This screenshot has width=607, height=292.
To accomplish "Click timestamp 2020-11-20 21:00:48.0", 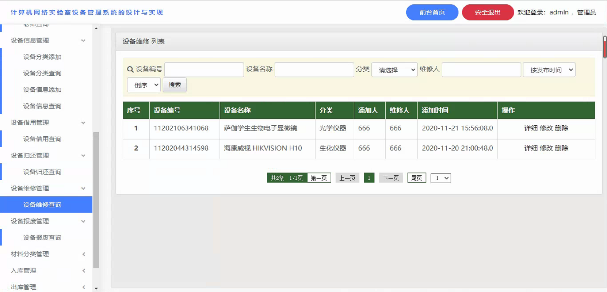I will click(x=457, y=148).
